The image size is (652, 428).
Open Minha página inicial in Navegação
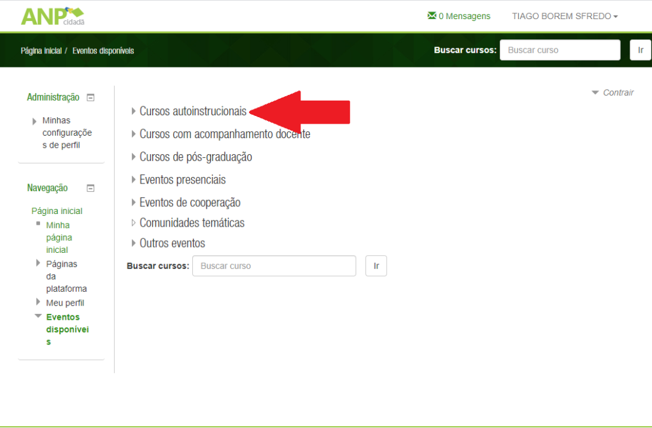pyautogui.click(x=58, y=237)
